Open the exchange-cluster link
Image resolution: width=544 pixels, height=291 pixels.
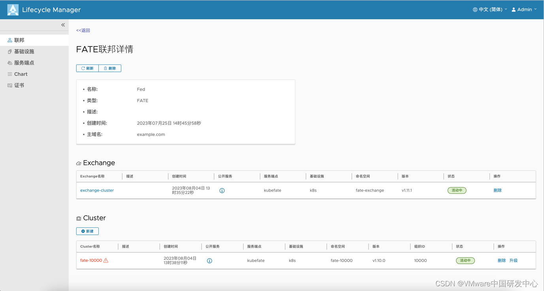(x=97, y=190)
